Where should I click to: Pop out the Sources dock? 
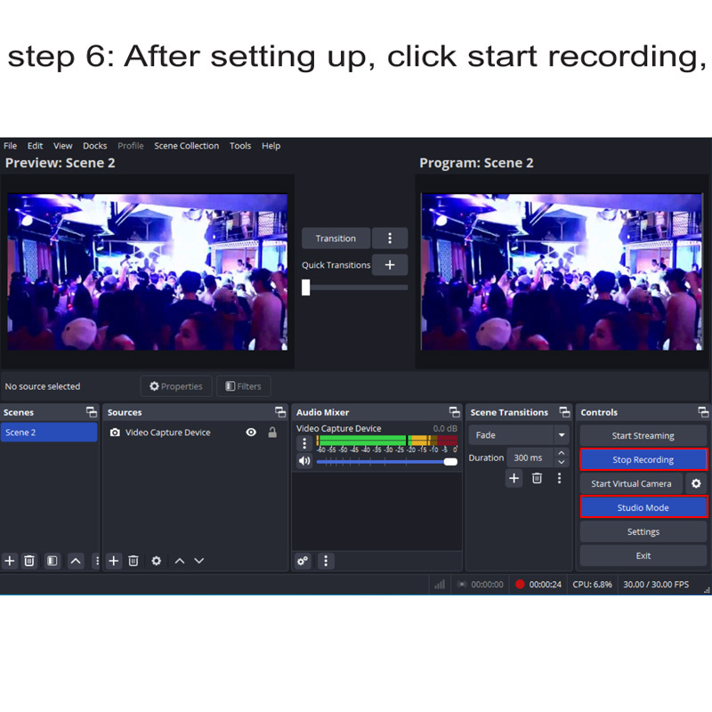[x=280, y=412]
